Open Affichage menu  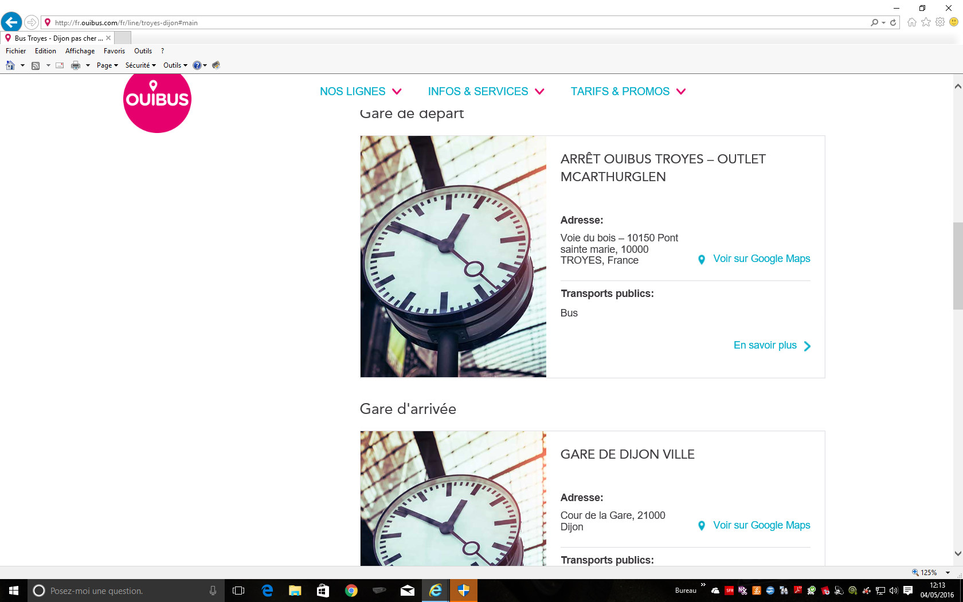[80, 51]
